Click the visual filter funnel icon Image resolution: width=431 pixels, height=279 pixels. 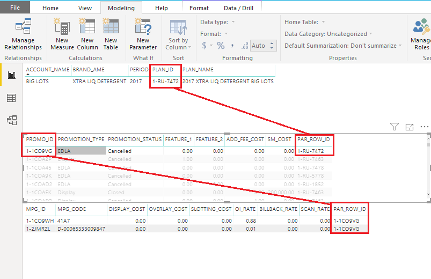click(394, 127)
